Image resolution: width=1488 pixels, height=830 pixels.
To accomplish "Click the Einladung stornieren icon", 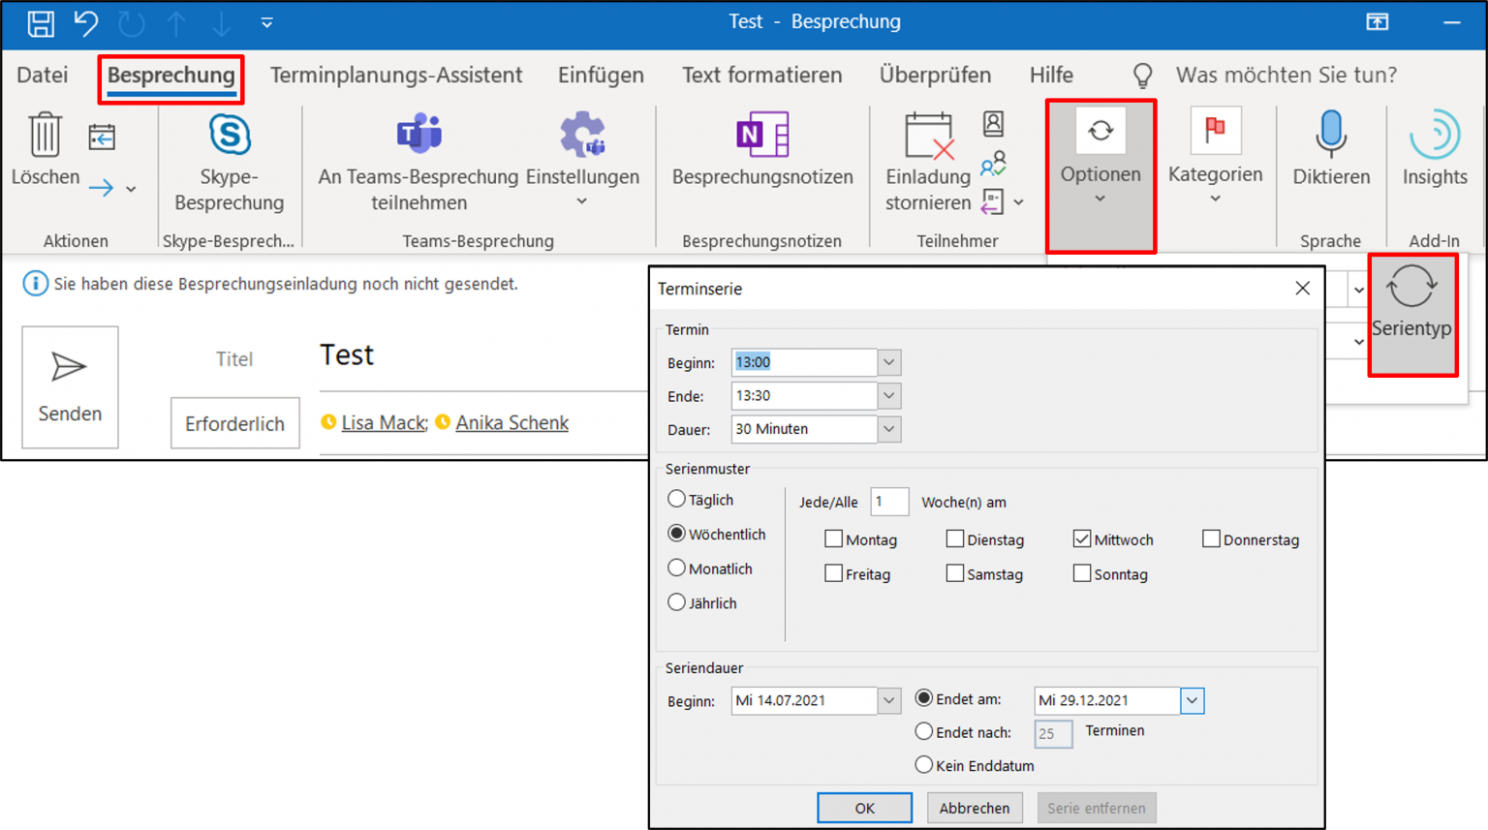I will pyautogui.click(x=928, y=137).
